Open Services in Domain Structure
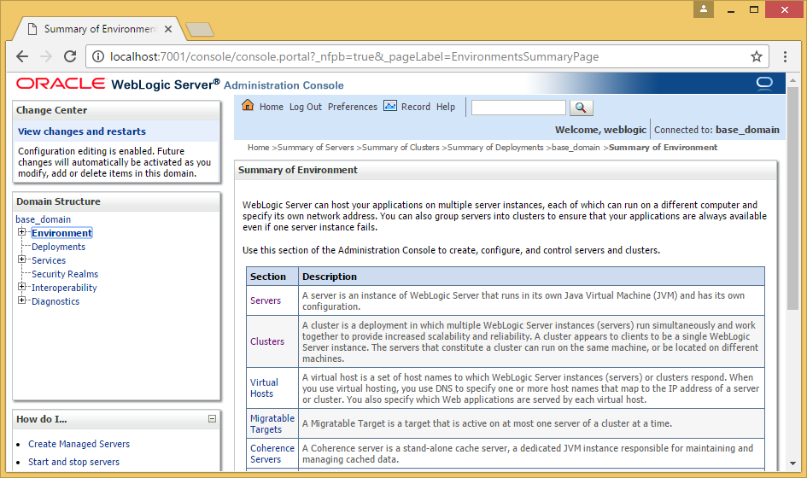807x478 pixels. point(49,260)
